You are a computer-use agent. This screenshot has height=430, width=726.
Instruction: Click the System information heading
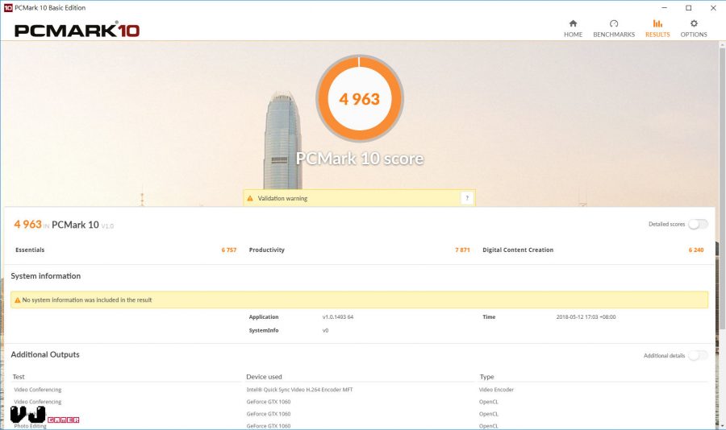pyautogui.click(x=46, y=276)
